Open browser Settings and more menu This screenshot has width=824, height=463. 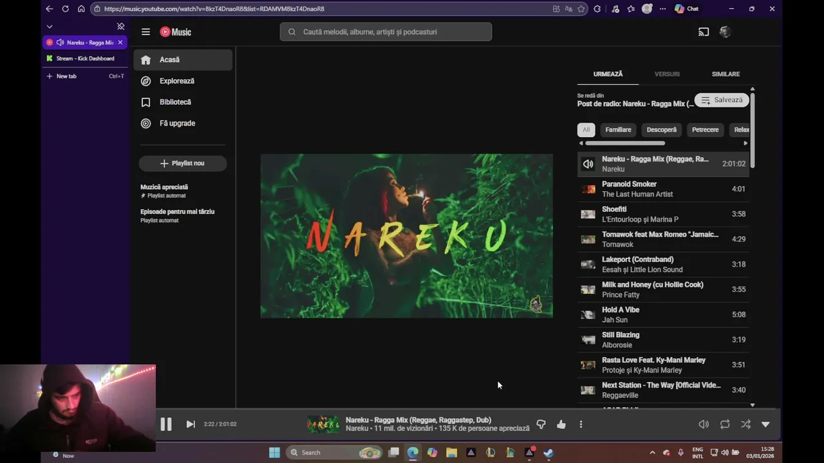[662, 9]
